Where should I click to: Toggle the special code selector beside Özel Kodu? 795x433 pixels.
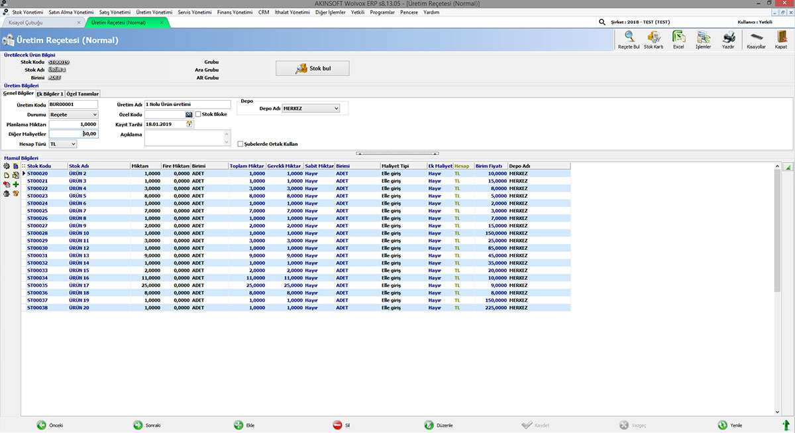188,114
